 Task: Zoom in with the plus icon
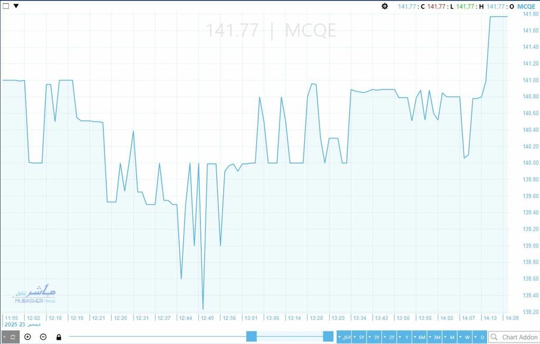click(x=28, y=337)
